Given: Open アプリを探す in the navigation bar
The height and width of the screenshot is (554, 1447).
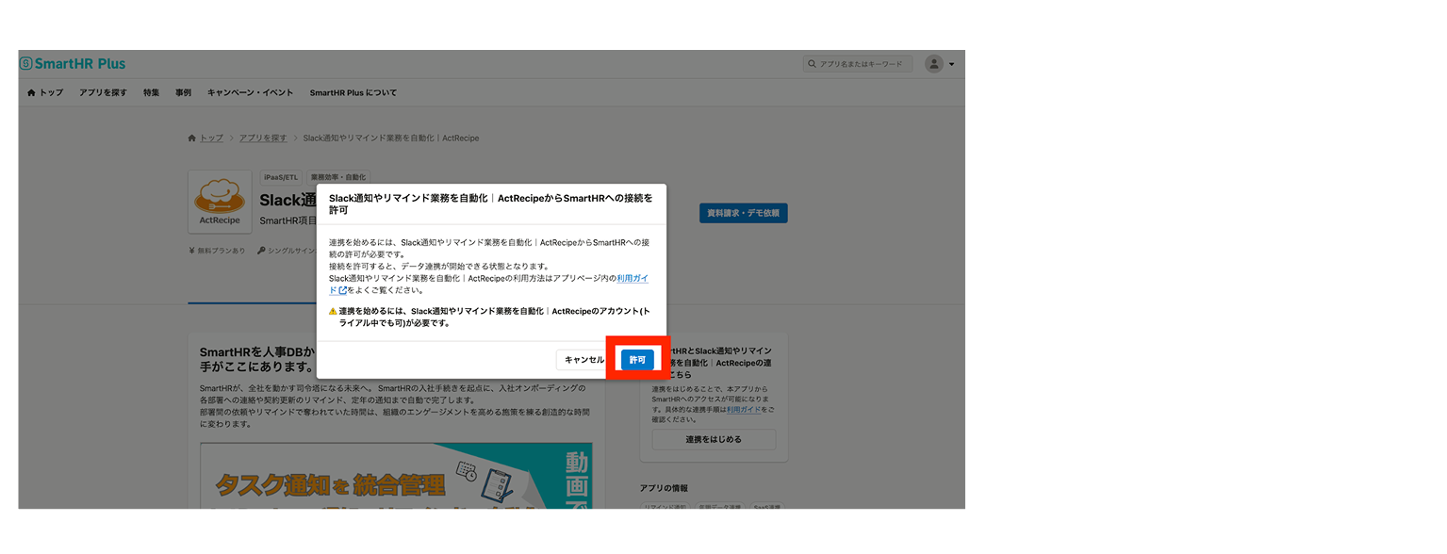Looking at the screenshot, I should click(103, 93).
